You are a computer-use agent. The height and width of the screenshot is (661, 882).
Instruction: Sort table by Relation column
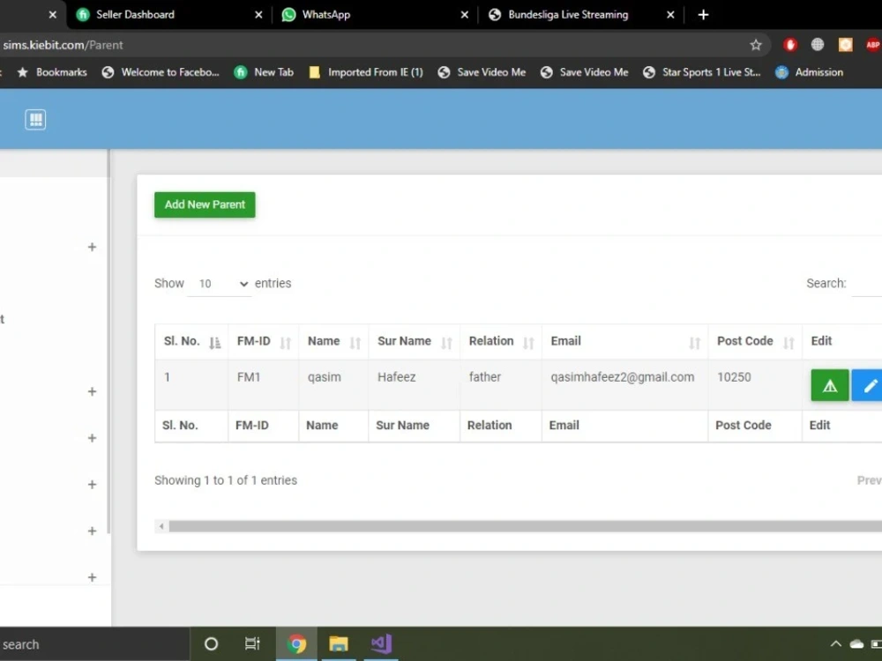coord(501,342)
